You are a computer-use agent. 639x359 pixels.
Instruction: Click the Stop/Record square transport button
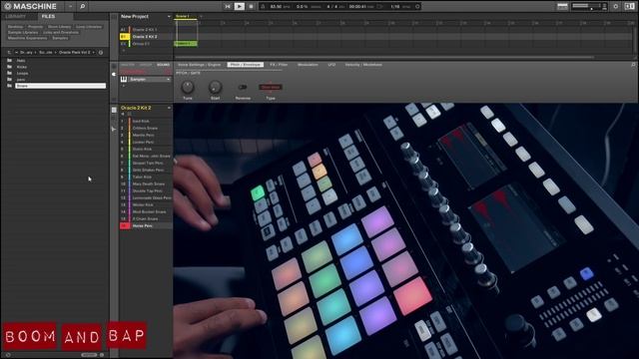(x=251, y=6)
